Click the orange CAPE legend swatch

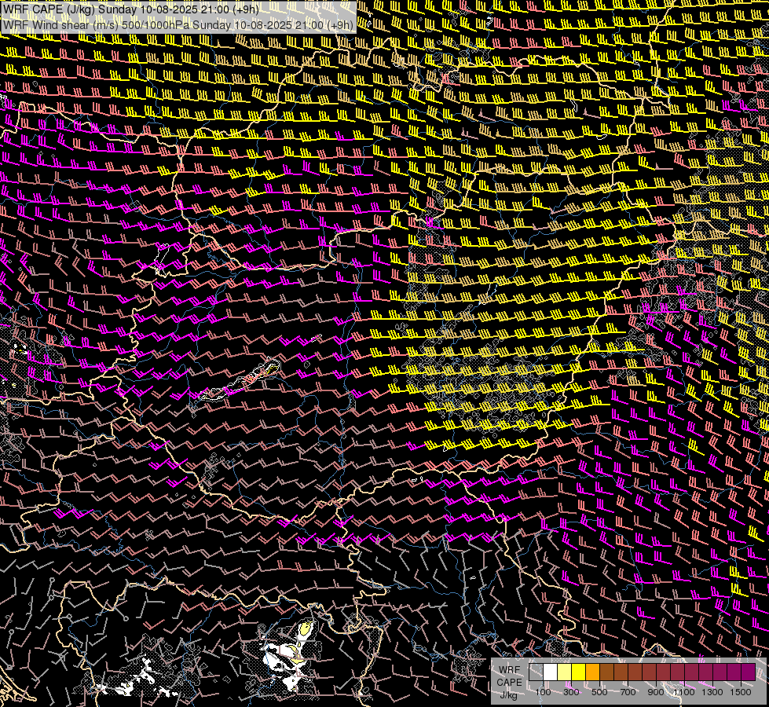point(593,672)
